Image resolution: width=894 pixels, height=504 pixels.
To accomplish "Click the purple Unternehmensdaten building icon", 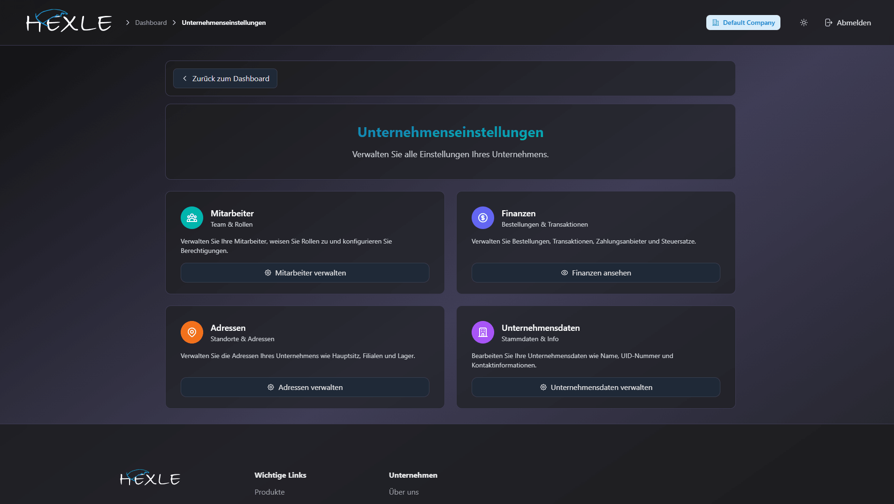I will pos(482,332).
